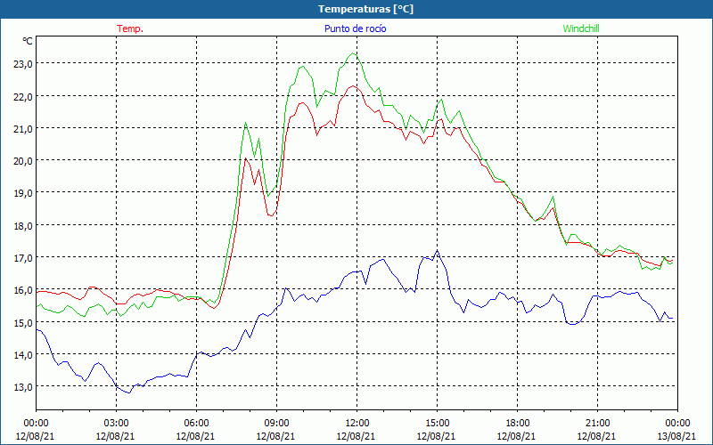Click the 03:00 time axis label
Viewport: 713px width, 445px height.
116,423
